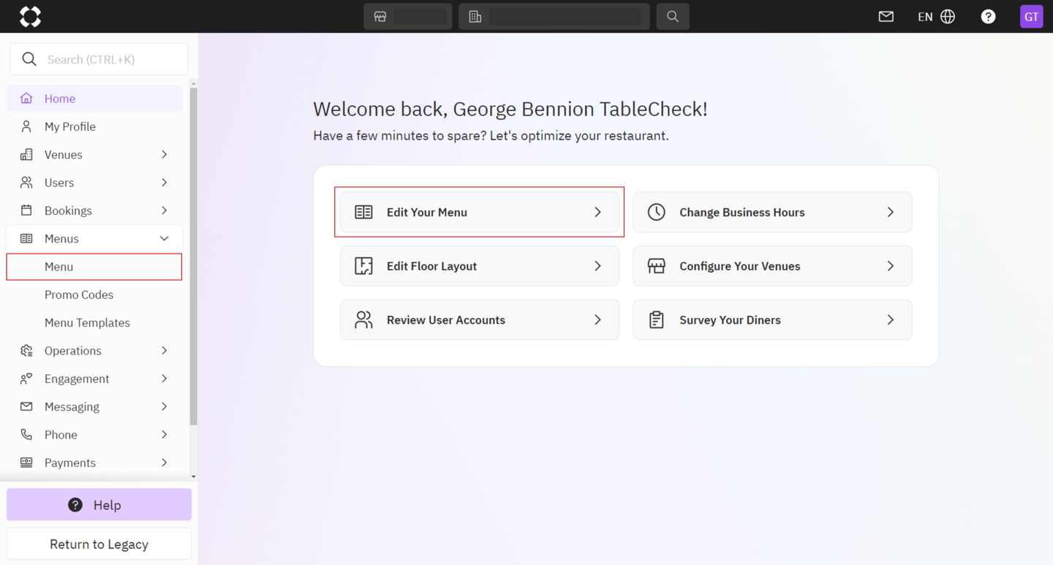Open Survey Your Diners card

tap(772, 320)
